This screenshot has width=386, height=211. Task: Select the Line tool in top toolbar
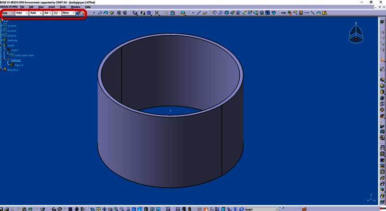coord(200,13)
